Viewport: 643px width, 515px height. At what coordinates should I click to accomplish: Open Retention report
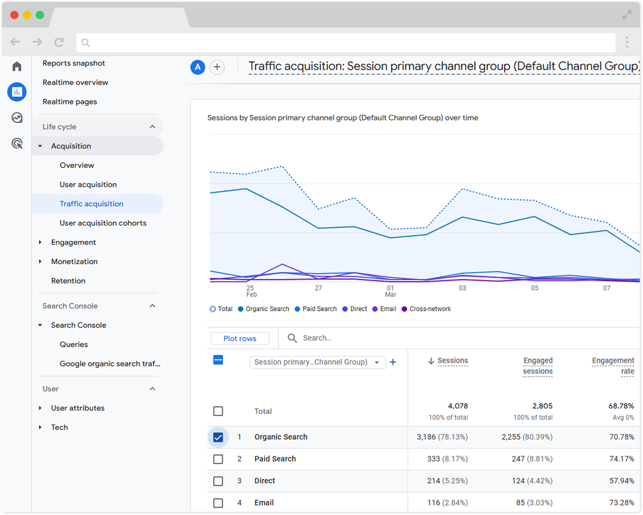click(68, 280)
